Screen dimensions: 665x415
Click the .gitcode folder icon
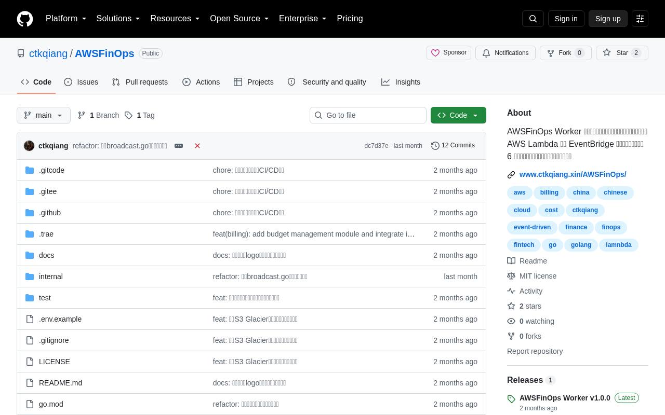click(30, 170)
